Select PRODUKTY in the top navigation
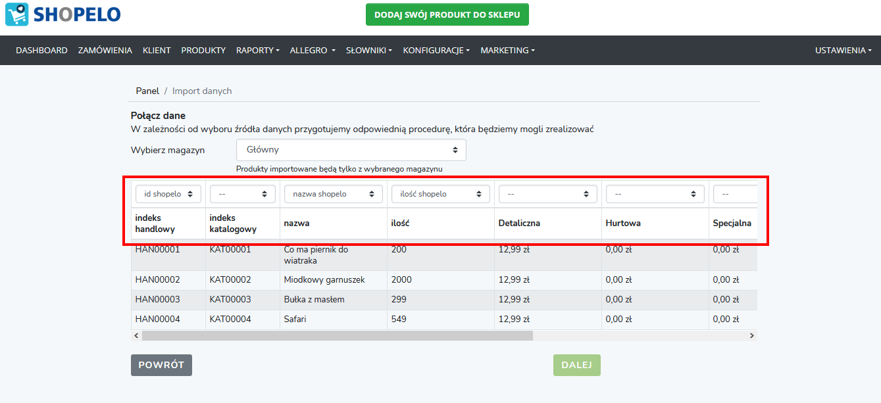Viewport: 881px width, 403px height. click(x=203, y=50)
